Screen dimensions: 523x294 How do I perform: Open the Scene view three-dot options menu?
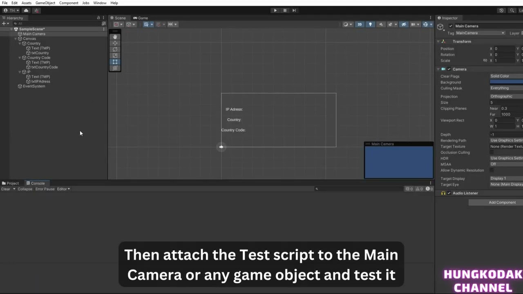(x=430, y=18)
